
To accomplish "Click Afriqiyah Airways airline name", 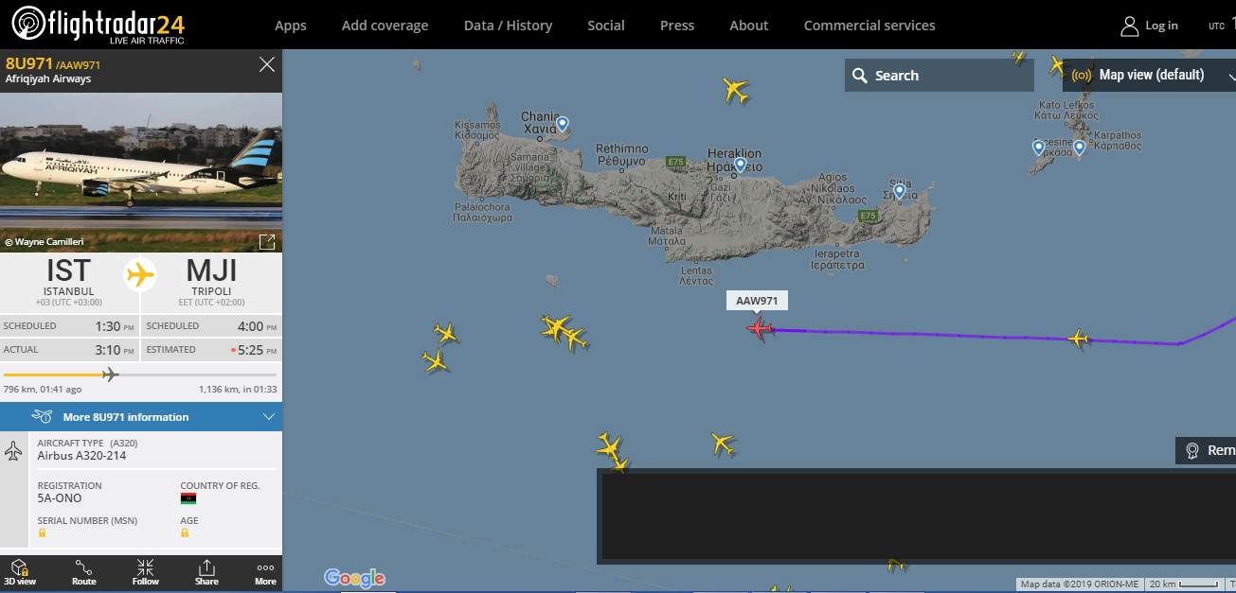I will tap(48, 79).
